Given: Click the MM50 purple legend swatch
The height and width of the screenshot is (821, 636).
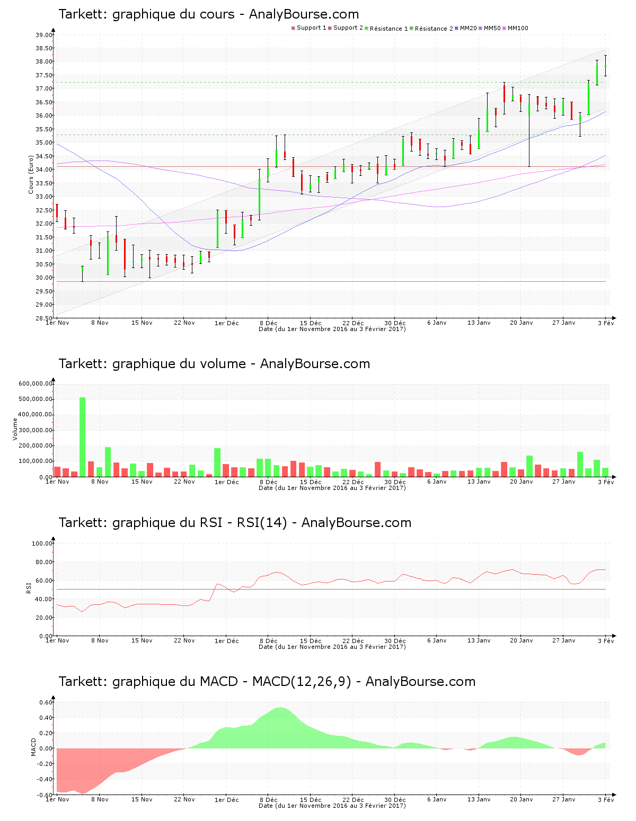Looking at the screenshot, I should [x=481, y=28].
